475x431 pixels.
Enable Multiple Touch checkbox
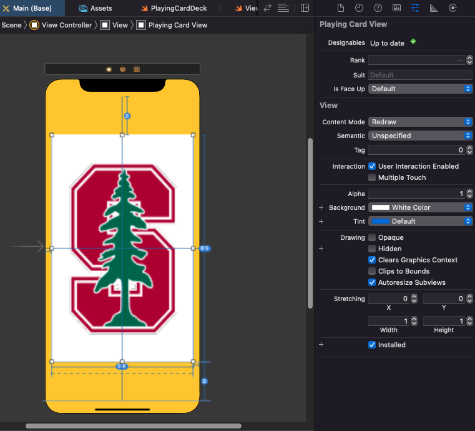pos(372,177)
